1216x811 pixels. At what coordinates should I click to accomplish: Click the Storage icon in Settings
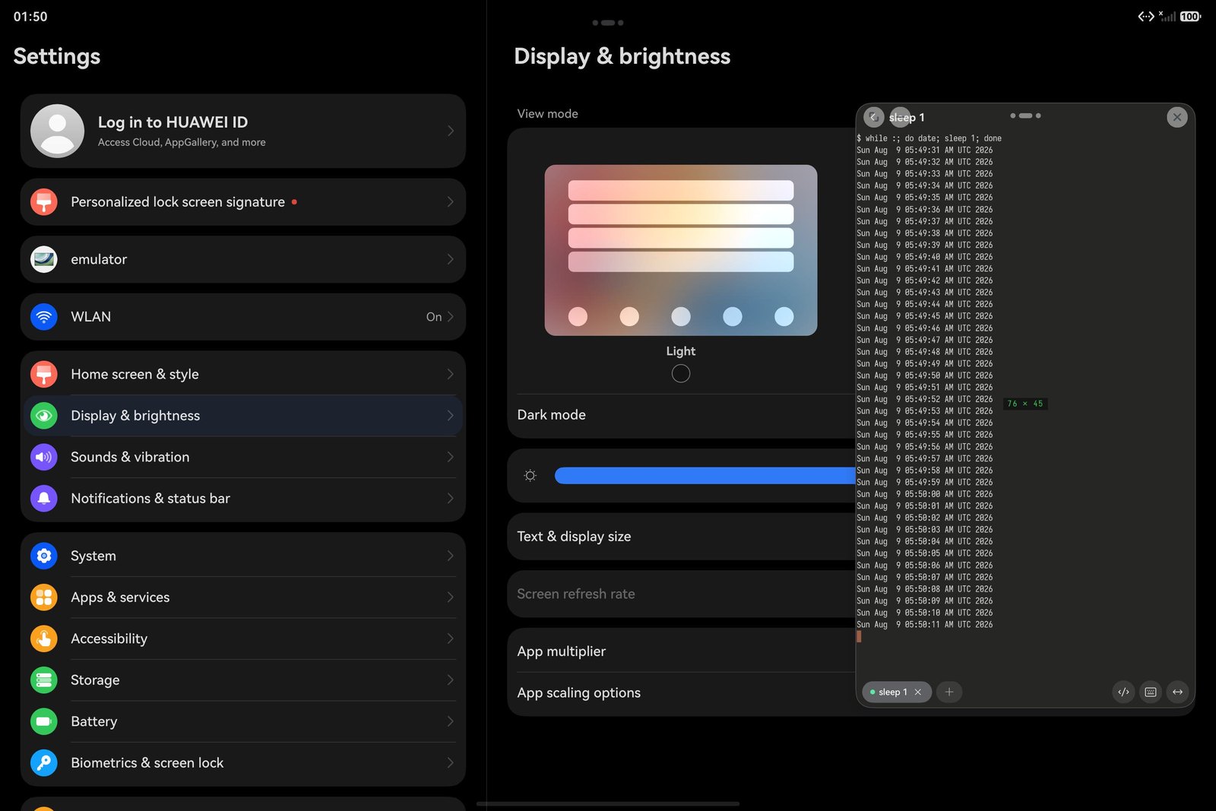point(44,680)
